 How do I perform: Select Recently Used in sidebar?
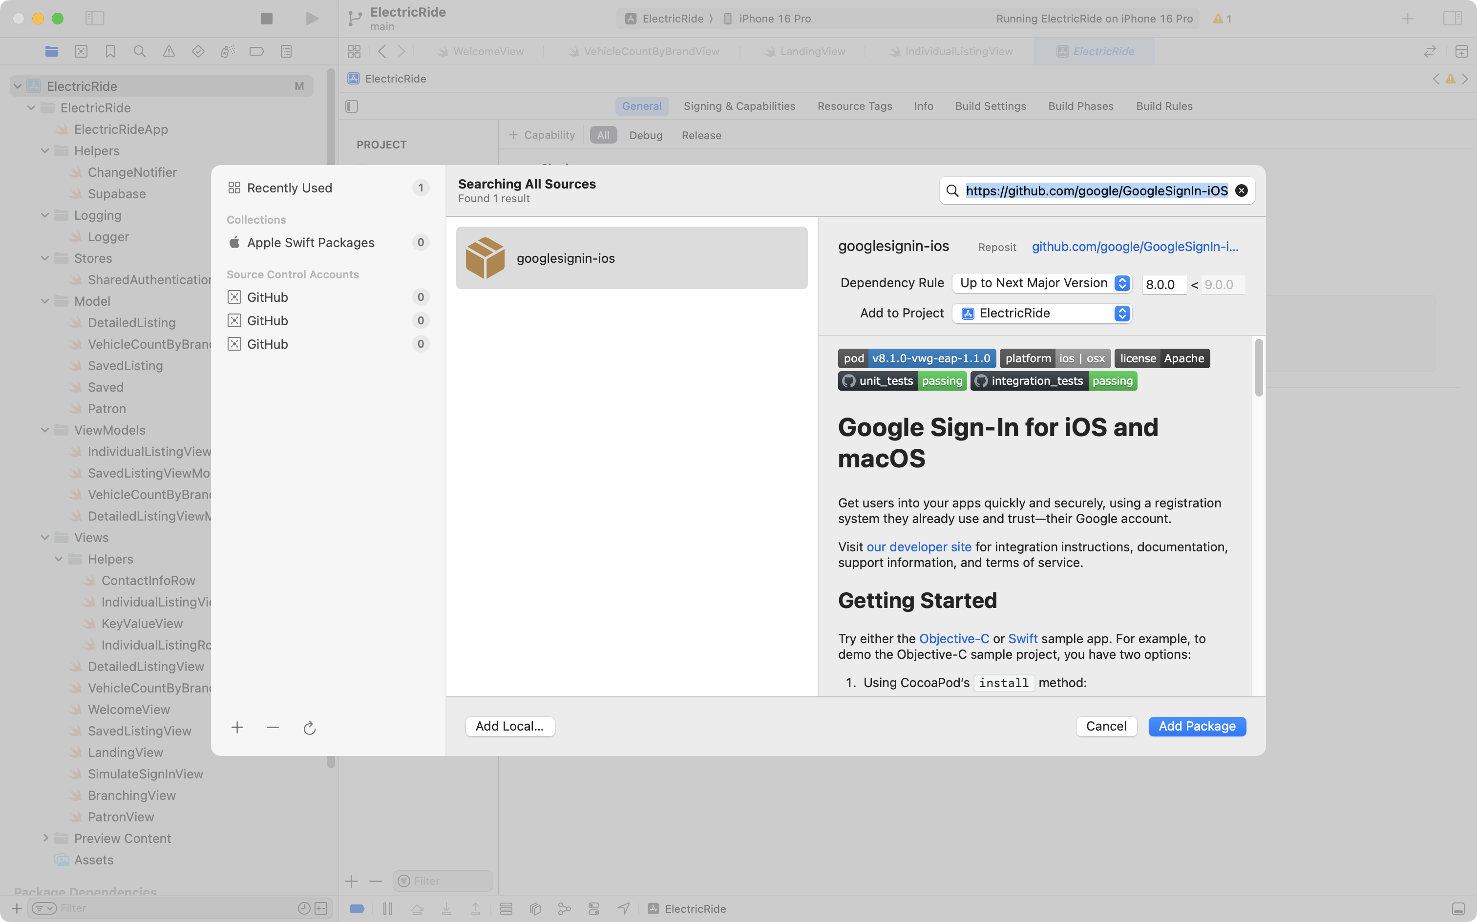(290, 188)
